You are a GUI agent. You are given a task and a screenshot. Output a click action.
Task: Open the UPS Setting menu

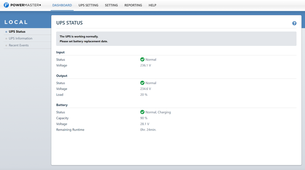88,5
